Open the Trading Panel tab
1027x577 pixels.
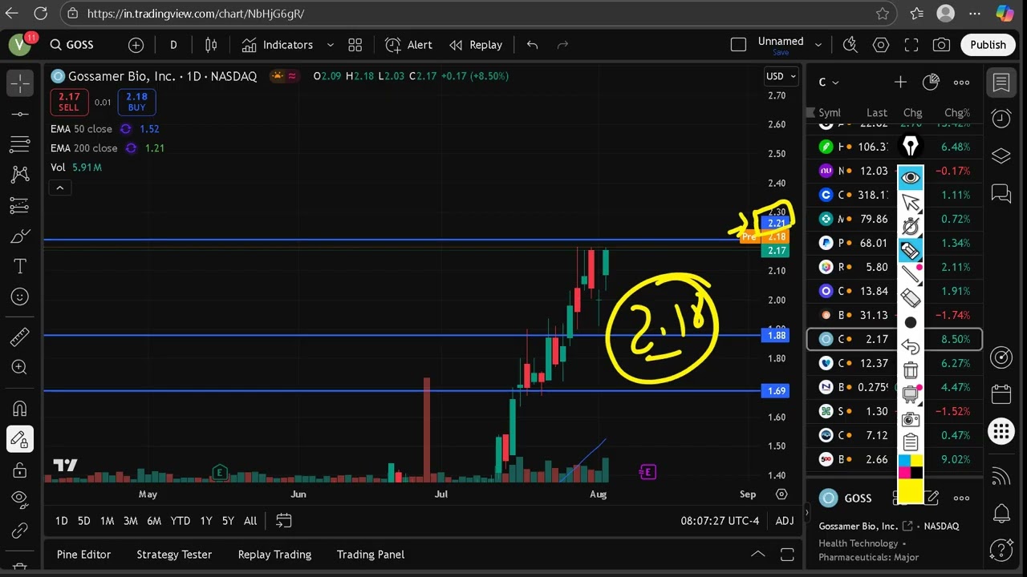[371, 555]
